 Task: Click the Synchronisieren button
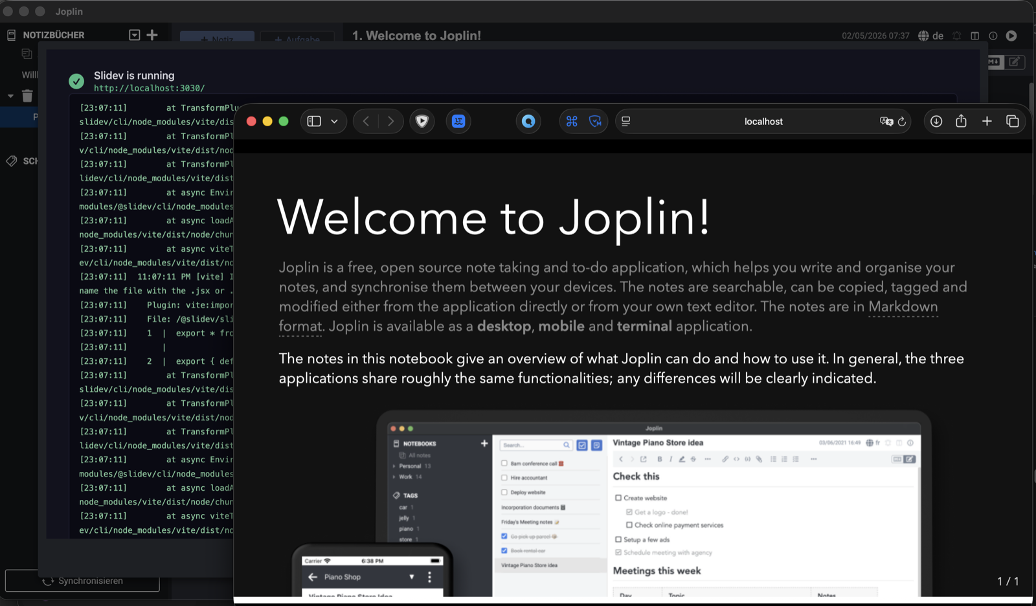pyautogui.click(x=82, y=581)
